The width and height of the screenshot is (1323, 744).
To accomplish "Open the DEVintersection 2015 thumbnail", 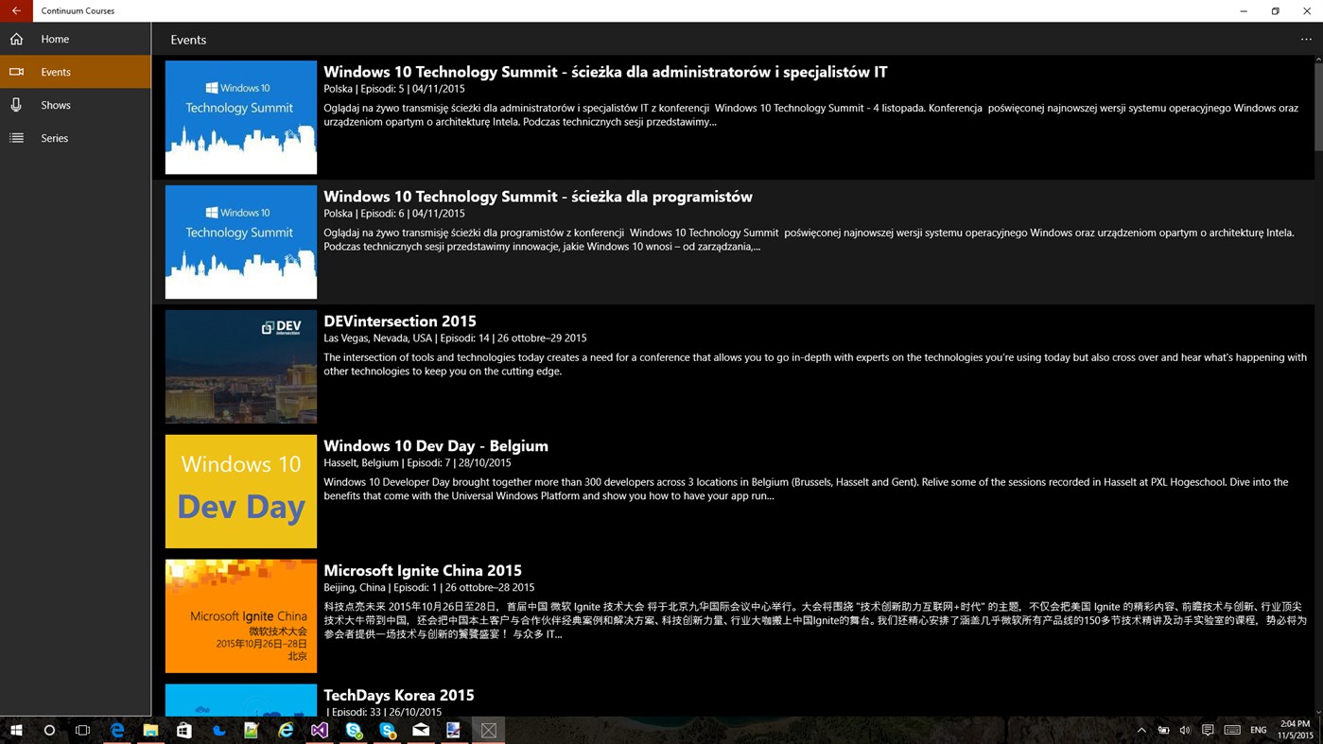I will point(241,367).
